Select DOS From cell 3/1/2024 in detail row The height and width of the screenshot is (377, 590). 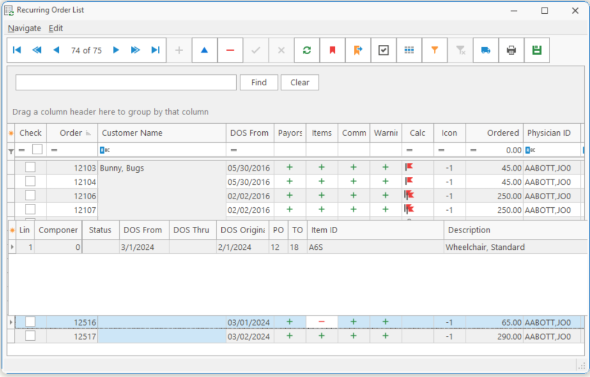[x=144, y=247]
